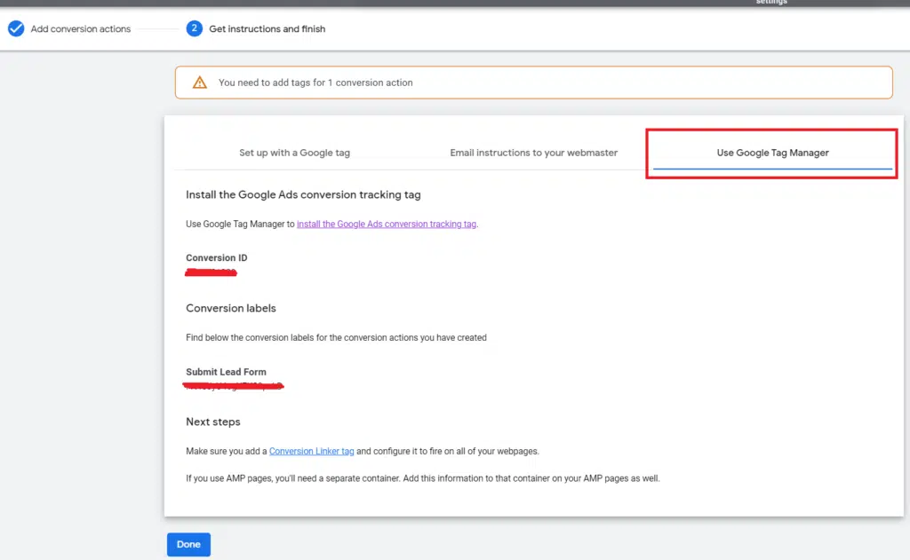Viewport: 910px width, 560px height.
Task: Click the redacted Conversion ID value
Action: click(x=211, y=272)
